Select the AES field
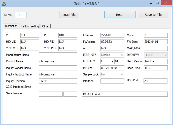173x125 pixels. [112, 48]
